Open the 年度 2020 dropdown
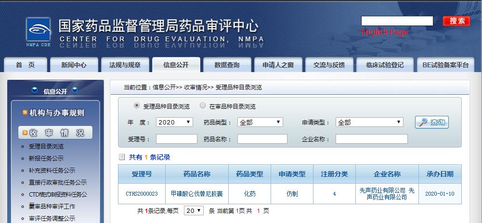The image size is (482, 223). 174,122
